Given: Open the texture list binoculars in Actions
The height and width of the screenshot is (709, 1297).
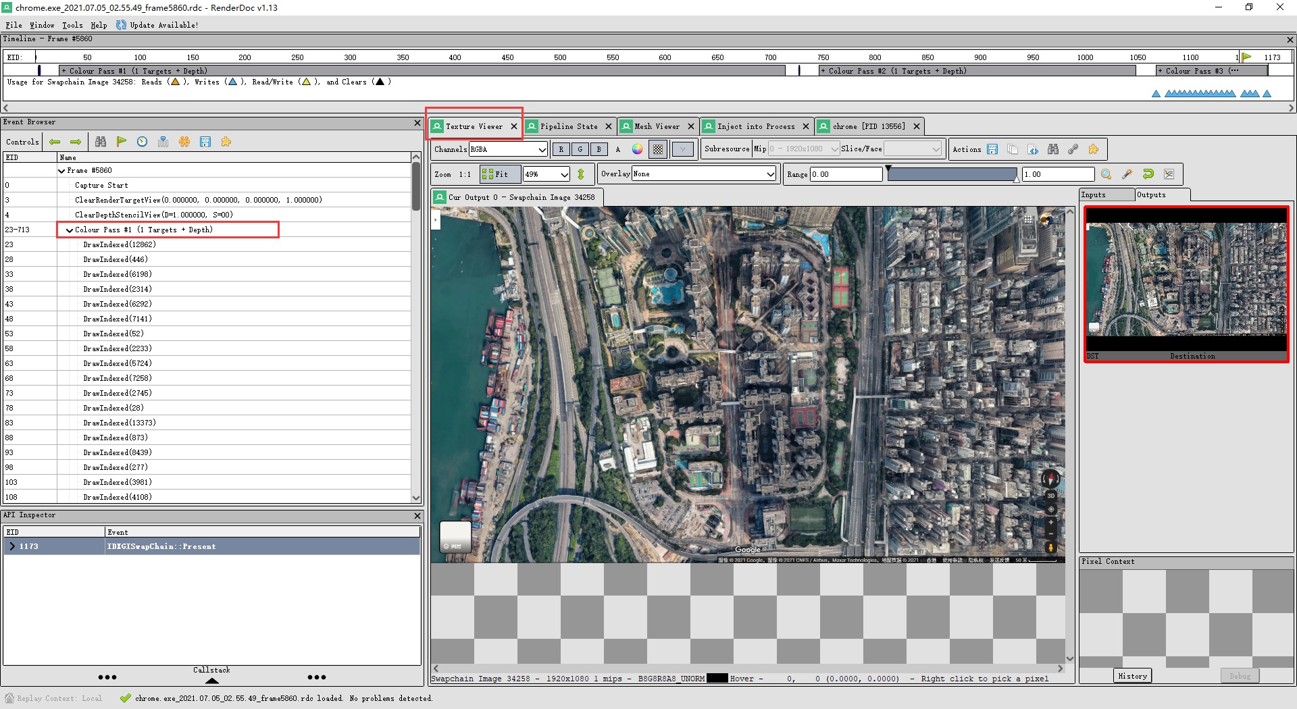Looking at the screenshot, I should click(1053, 149).
